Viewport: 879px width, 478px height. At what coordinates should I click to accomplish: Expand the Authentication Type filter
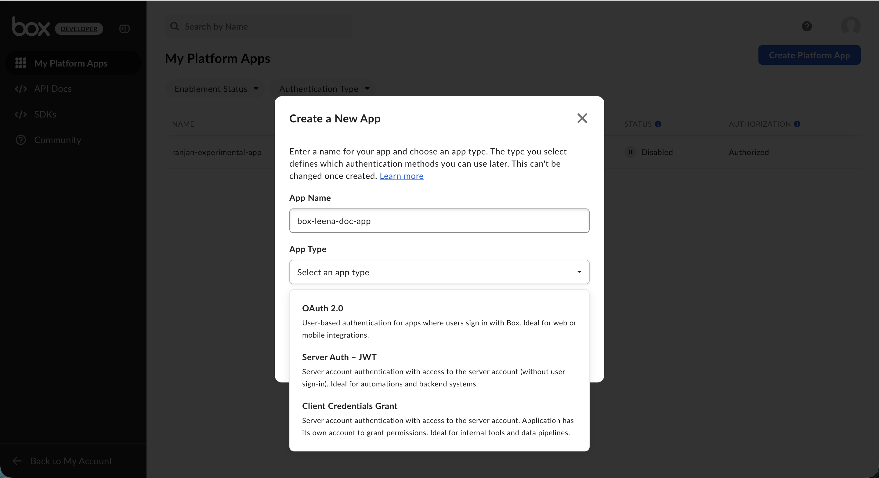click(x=324, y=89)
